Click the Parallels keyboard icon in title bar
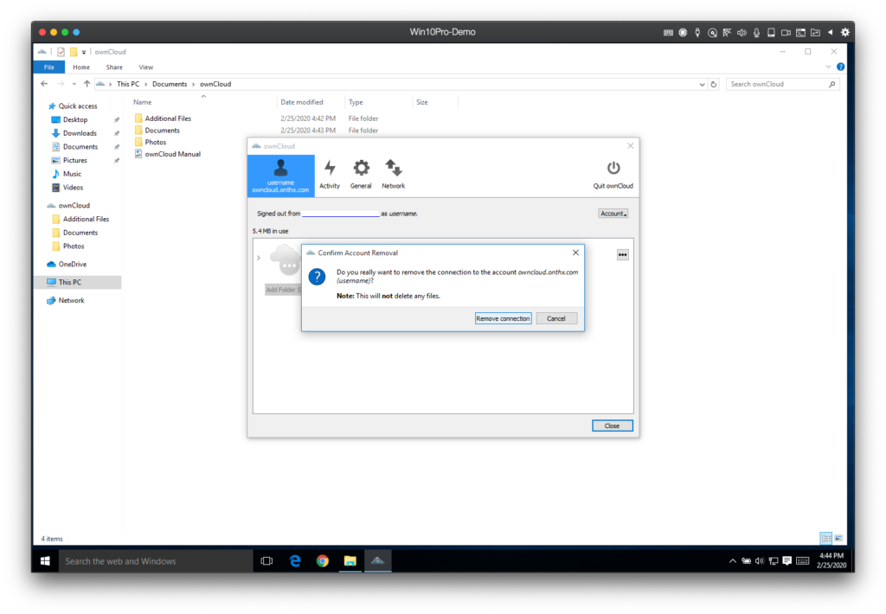 click(x=668, y=33)
